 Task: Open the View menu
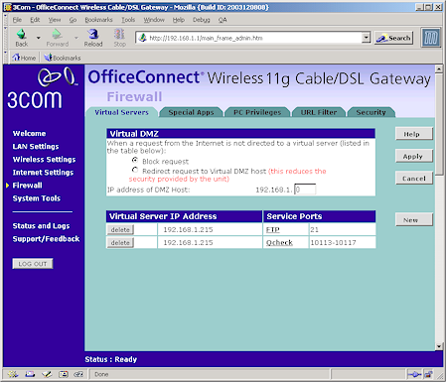55,20
